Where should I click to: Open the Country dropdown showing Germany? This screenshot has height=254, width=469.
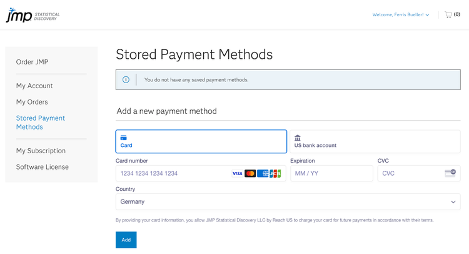click(x=288, y=201)
